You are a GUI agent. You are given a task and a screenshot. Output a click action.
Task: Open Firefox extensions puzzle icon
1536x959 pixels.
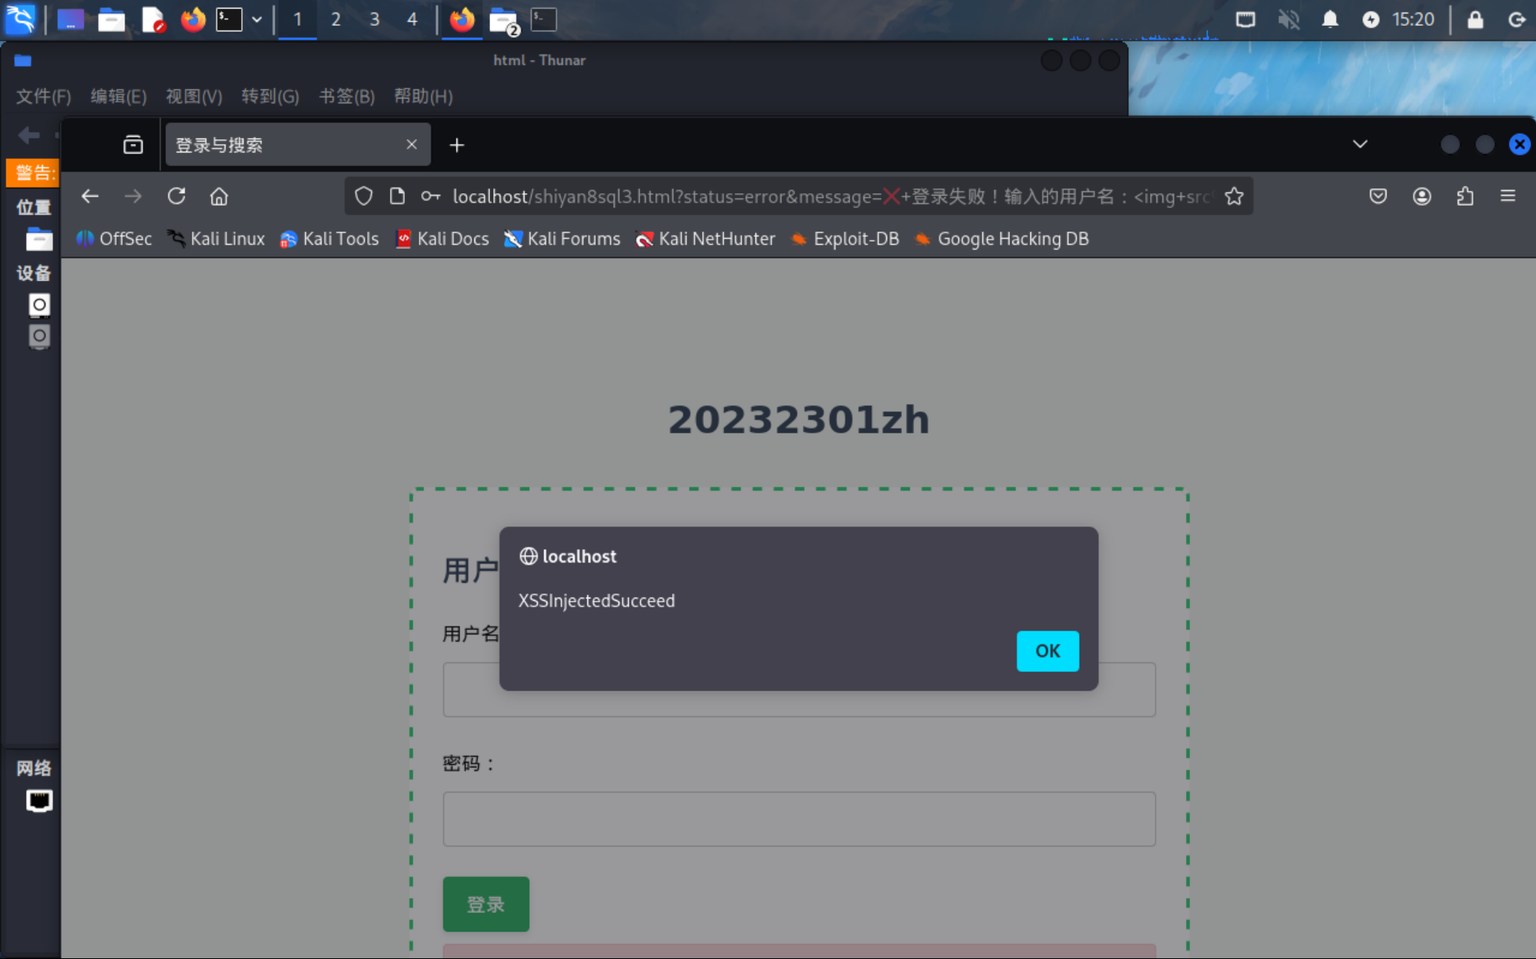tap(1465, 196)
